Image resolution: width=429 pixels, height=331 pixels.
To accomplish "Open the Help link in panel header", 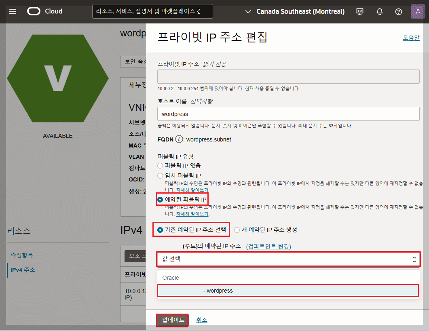I will [x=411, y=38].
